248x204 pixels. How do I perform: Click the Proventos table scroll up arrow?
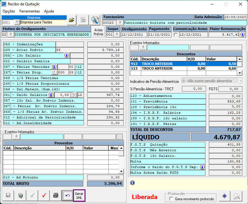point(121,148)
